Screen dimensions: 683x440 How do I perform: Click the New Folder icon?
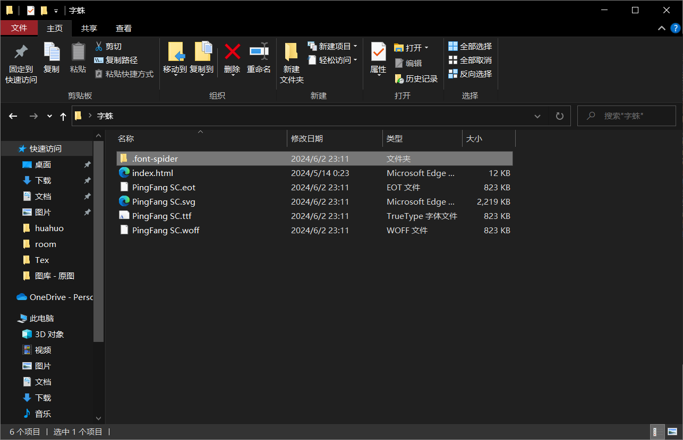(x=291, y=52)
